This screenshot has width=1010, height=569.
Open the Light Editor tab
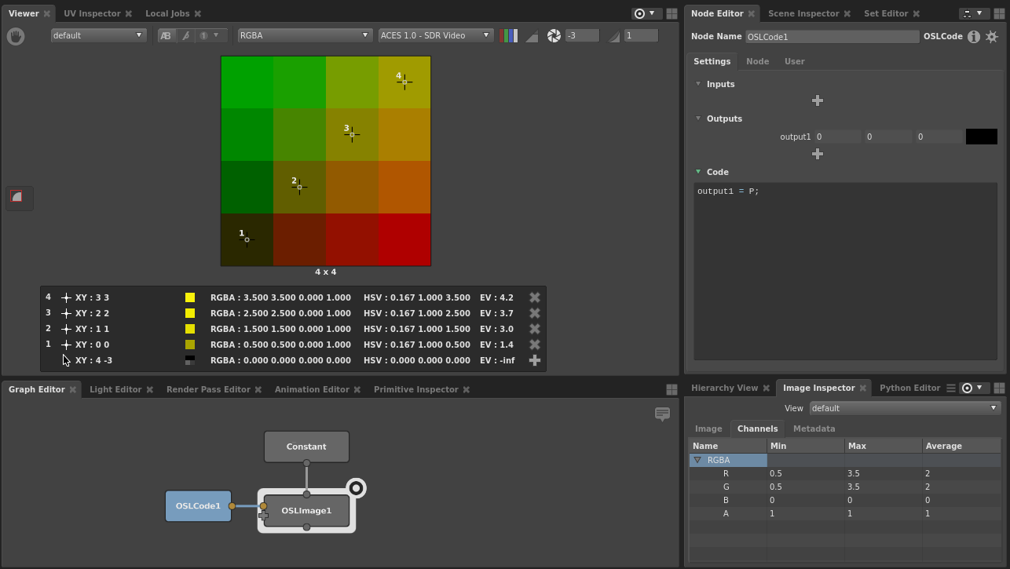(115, 389)
